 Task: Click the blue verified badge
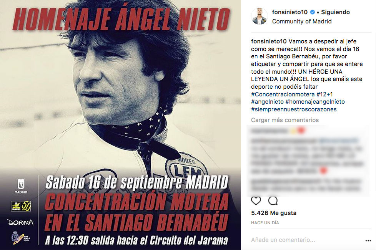[313, 12]
